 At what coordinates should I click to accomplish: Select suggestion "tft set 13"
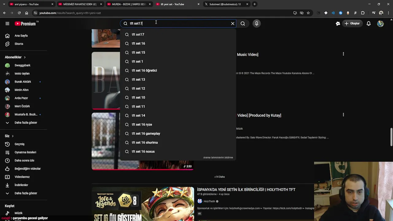pyautogui.click(x=178, y=79)
